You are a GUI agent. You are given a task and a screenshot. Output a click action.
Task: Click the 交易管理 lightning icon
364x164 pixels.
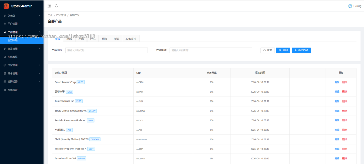(x=5, y=48)
